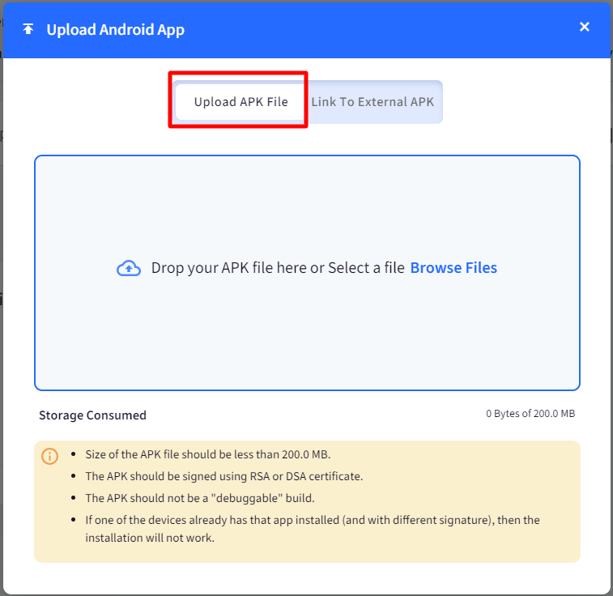This screenshot has width=613, height=596.
Task: Click the RSA or DSA certificate note
Action: coord(224,476)
